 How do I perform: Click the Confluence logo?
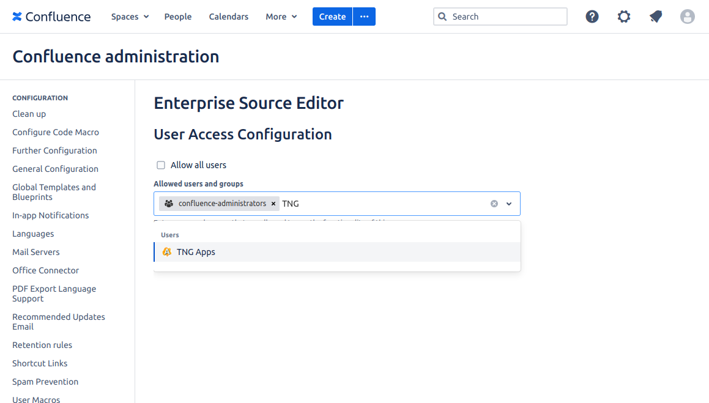[x=51, y=17]
